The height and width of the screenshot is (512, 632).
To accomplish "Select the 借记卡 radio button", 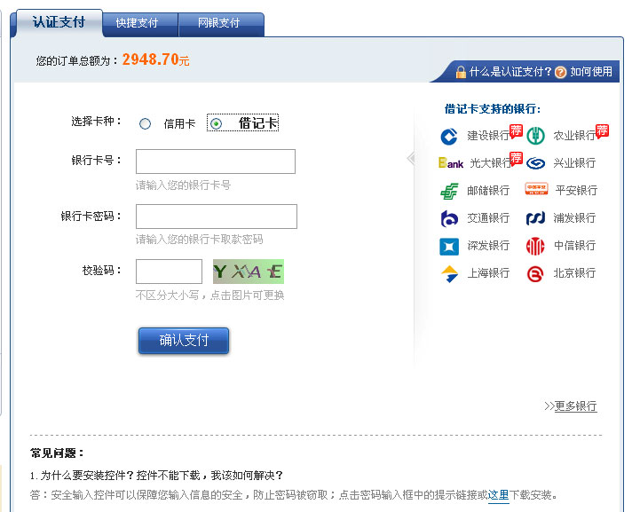I will (216, 123).
